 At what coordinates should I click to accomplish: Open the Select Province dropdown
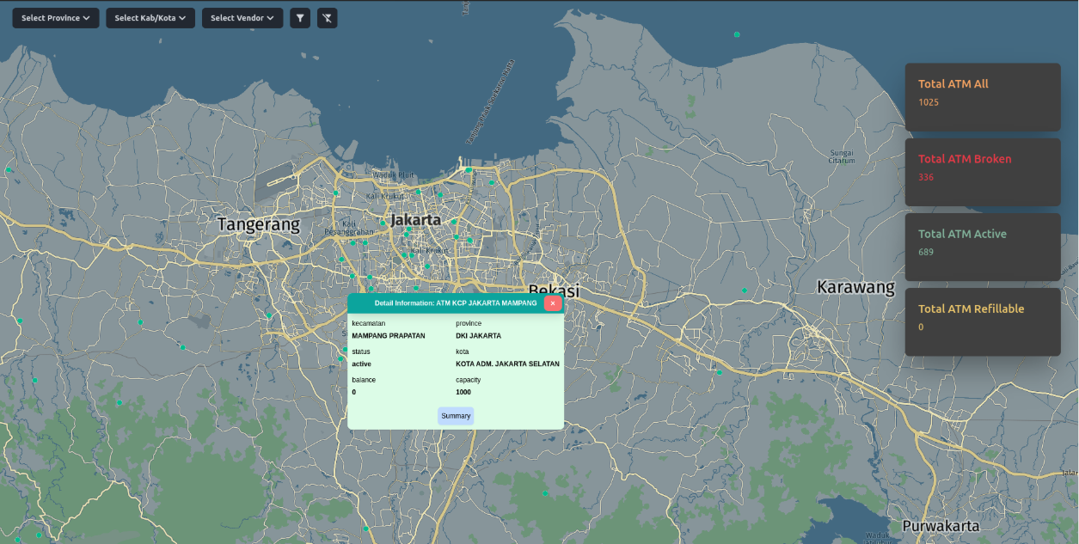(55, 17)
